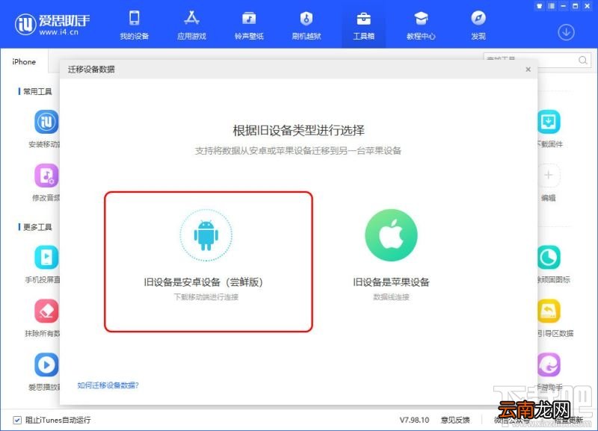Choose the Apple old-device option
Viewport: 598px width, 431px height.
tap(391, 254)
